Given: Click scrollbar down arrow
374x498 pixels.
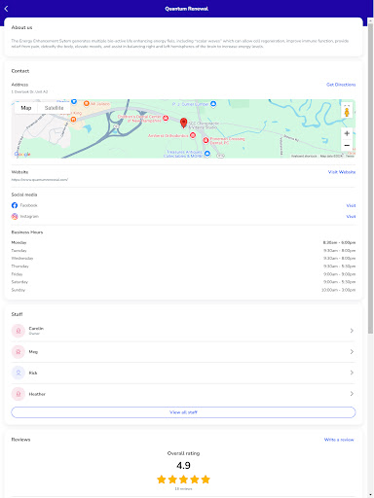Looking at the screenshot, I should click(x=370, y=495).
